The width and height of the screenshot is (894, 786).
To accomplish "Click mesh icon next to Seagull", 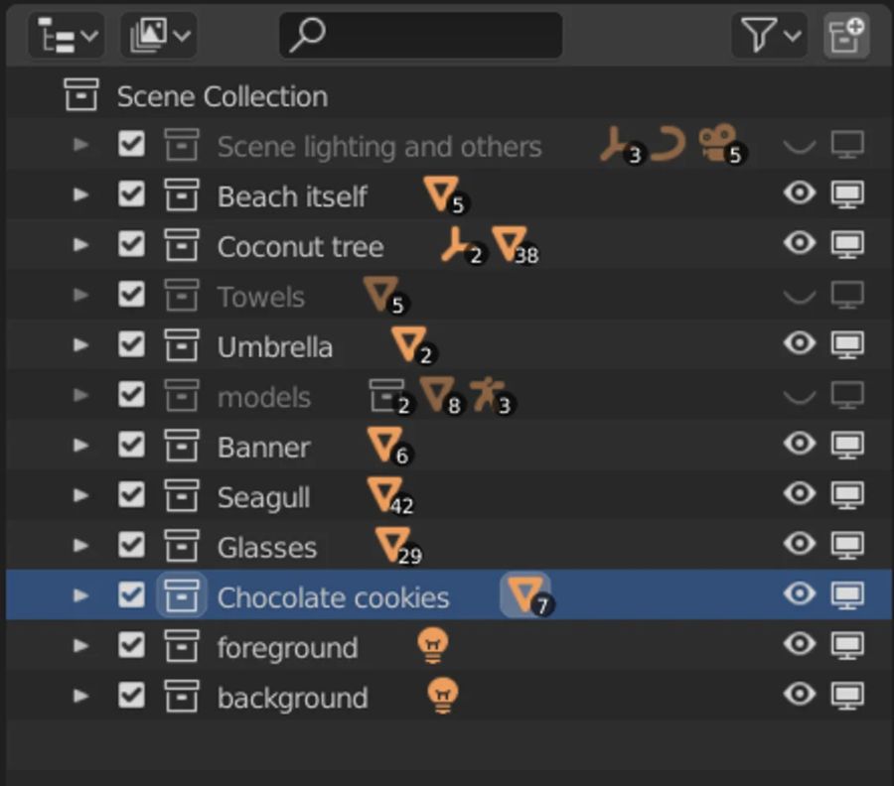I will coord(383,494).
